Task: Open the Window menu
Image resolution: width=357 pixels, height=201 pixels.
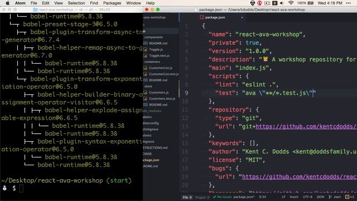Action: (133, 3)
